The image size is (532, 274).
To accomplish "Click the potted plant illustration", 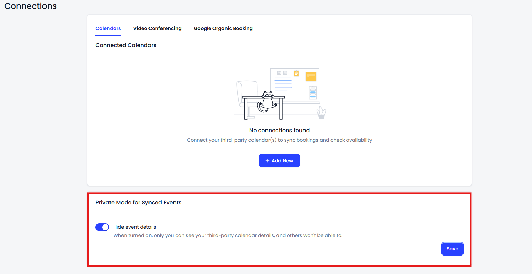I will point(321,113).
